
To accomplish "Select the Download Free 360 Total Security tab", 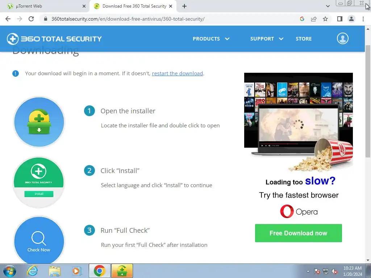I will pyautogui.click(x=133, y=7).
